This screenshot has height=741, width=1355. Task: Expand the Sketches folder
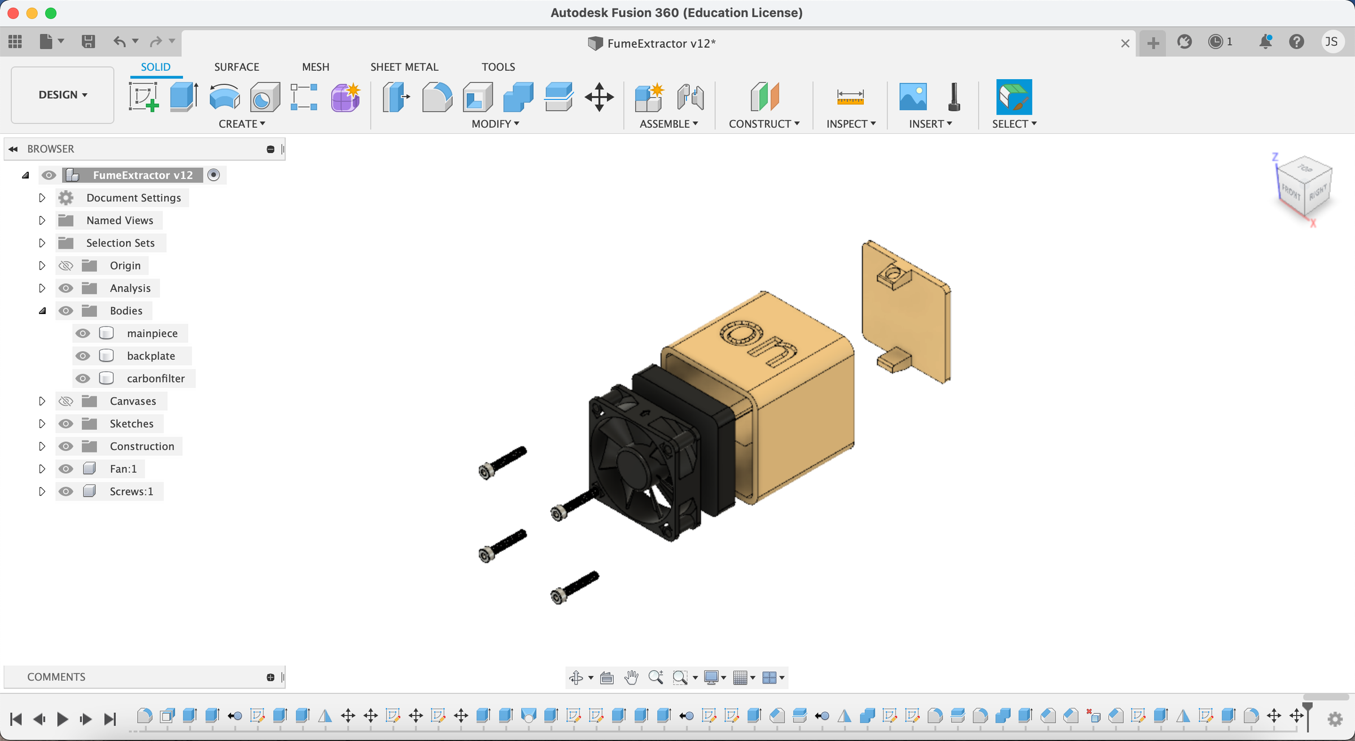[42, 423]
